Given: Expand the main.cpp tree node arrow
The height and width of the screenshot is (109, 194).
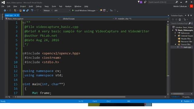Looking at the screenshot, I should pos(178,47).
